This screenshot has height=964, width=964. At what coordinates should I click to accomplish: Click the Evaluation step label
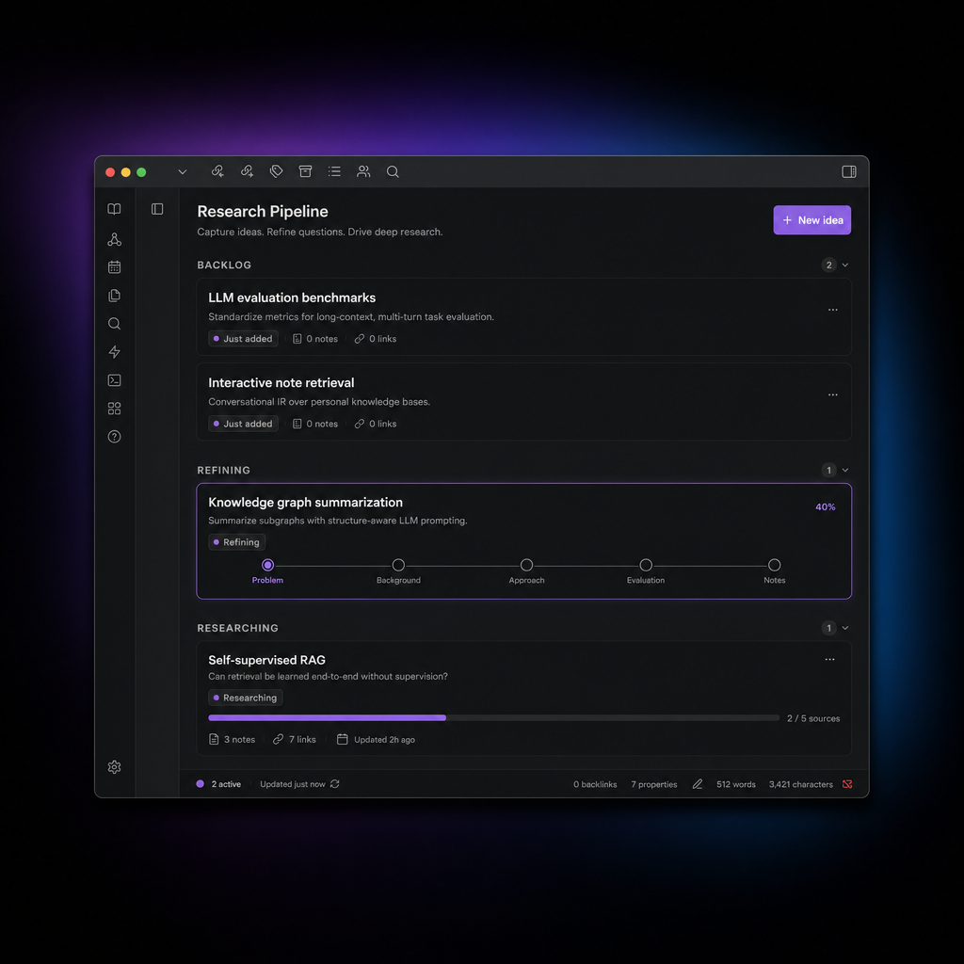click(646, 580)
